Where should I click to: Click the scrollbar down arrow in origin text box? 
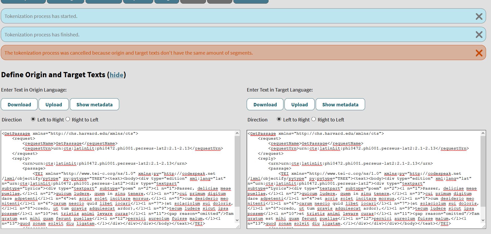click(x=237, y=220)
